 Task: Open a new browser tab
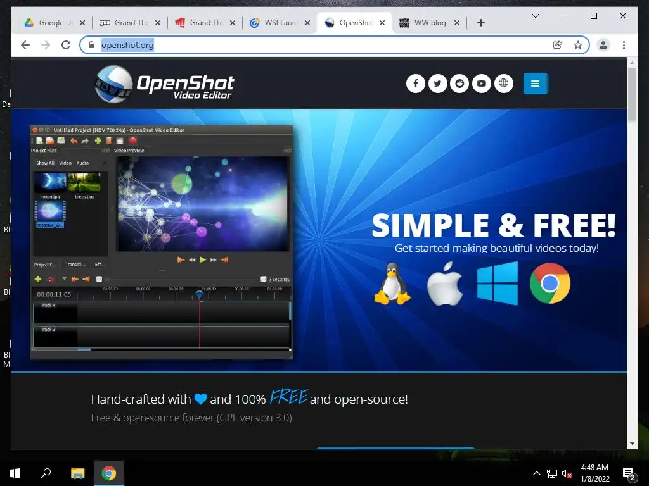click(x=480, y=23)
